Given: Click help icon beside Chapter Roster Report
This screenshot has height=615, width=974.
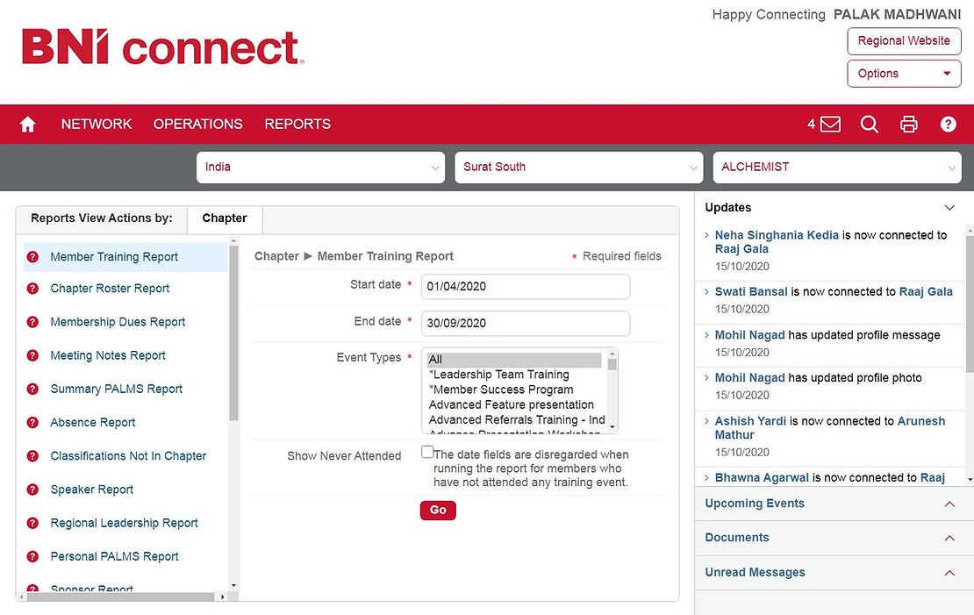Looking at the screenshot, I should point(32,289).
